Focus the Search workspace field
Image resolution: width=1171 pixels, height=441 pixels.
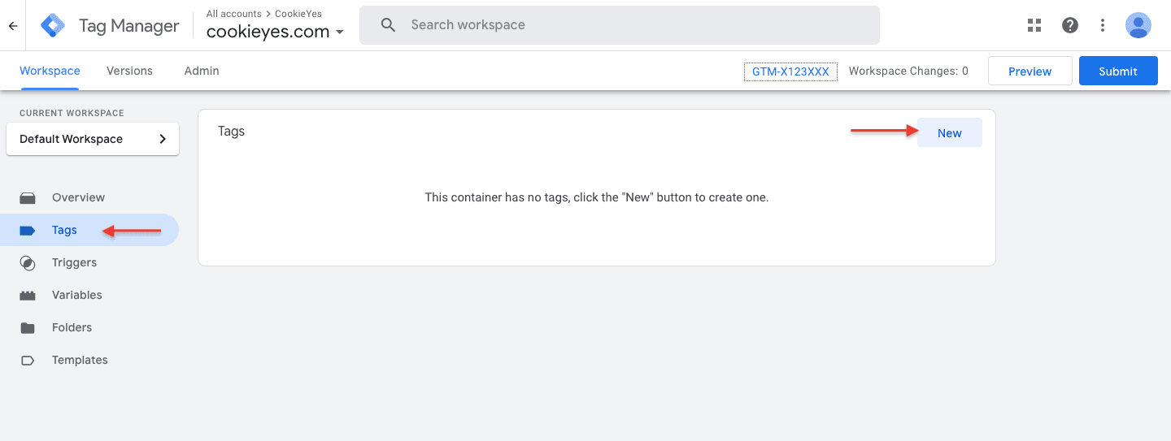click(620, 25)
